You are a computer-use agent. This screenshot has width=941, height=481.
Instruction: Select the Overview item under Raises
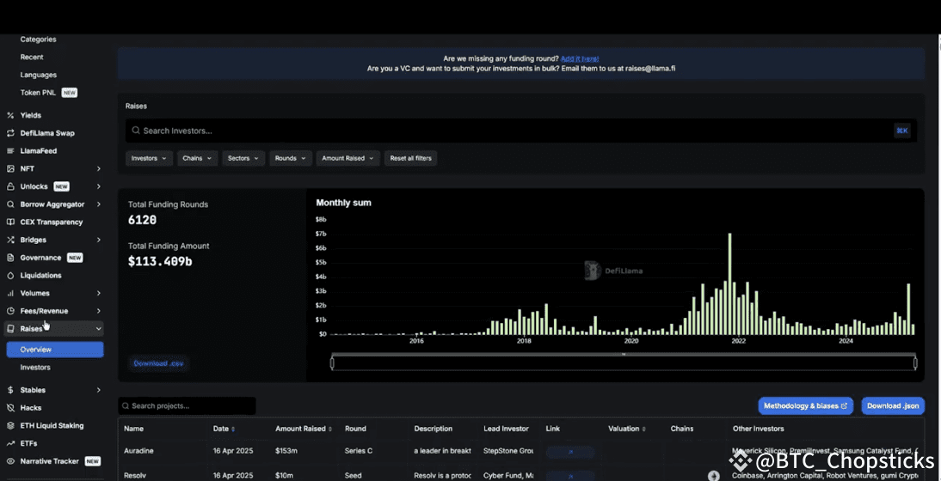coord(54,350)
